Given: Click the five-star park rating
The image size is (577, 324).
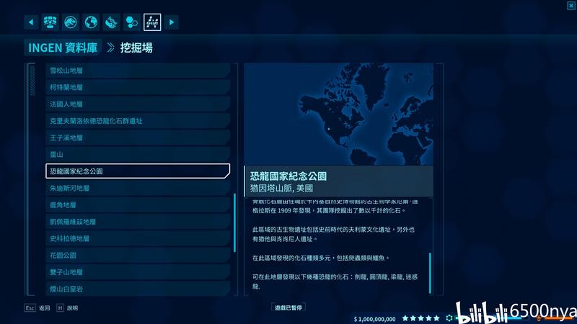Looking at the screenshot, I should (421, 318).
